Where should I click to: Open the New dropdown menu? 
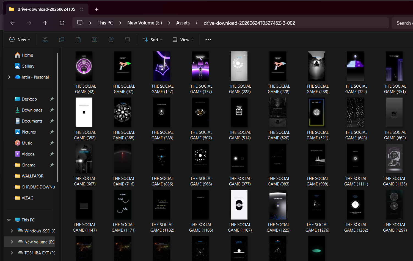click(20, 40)
